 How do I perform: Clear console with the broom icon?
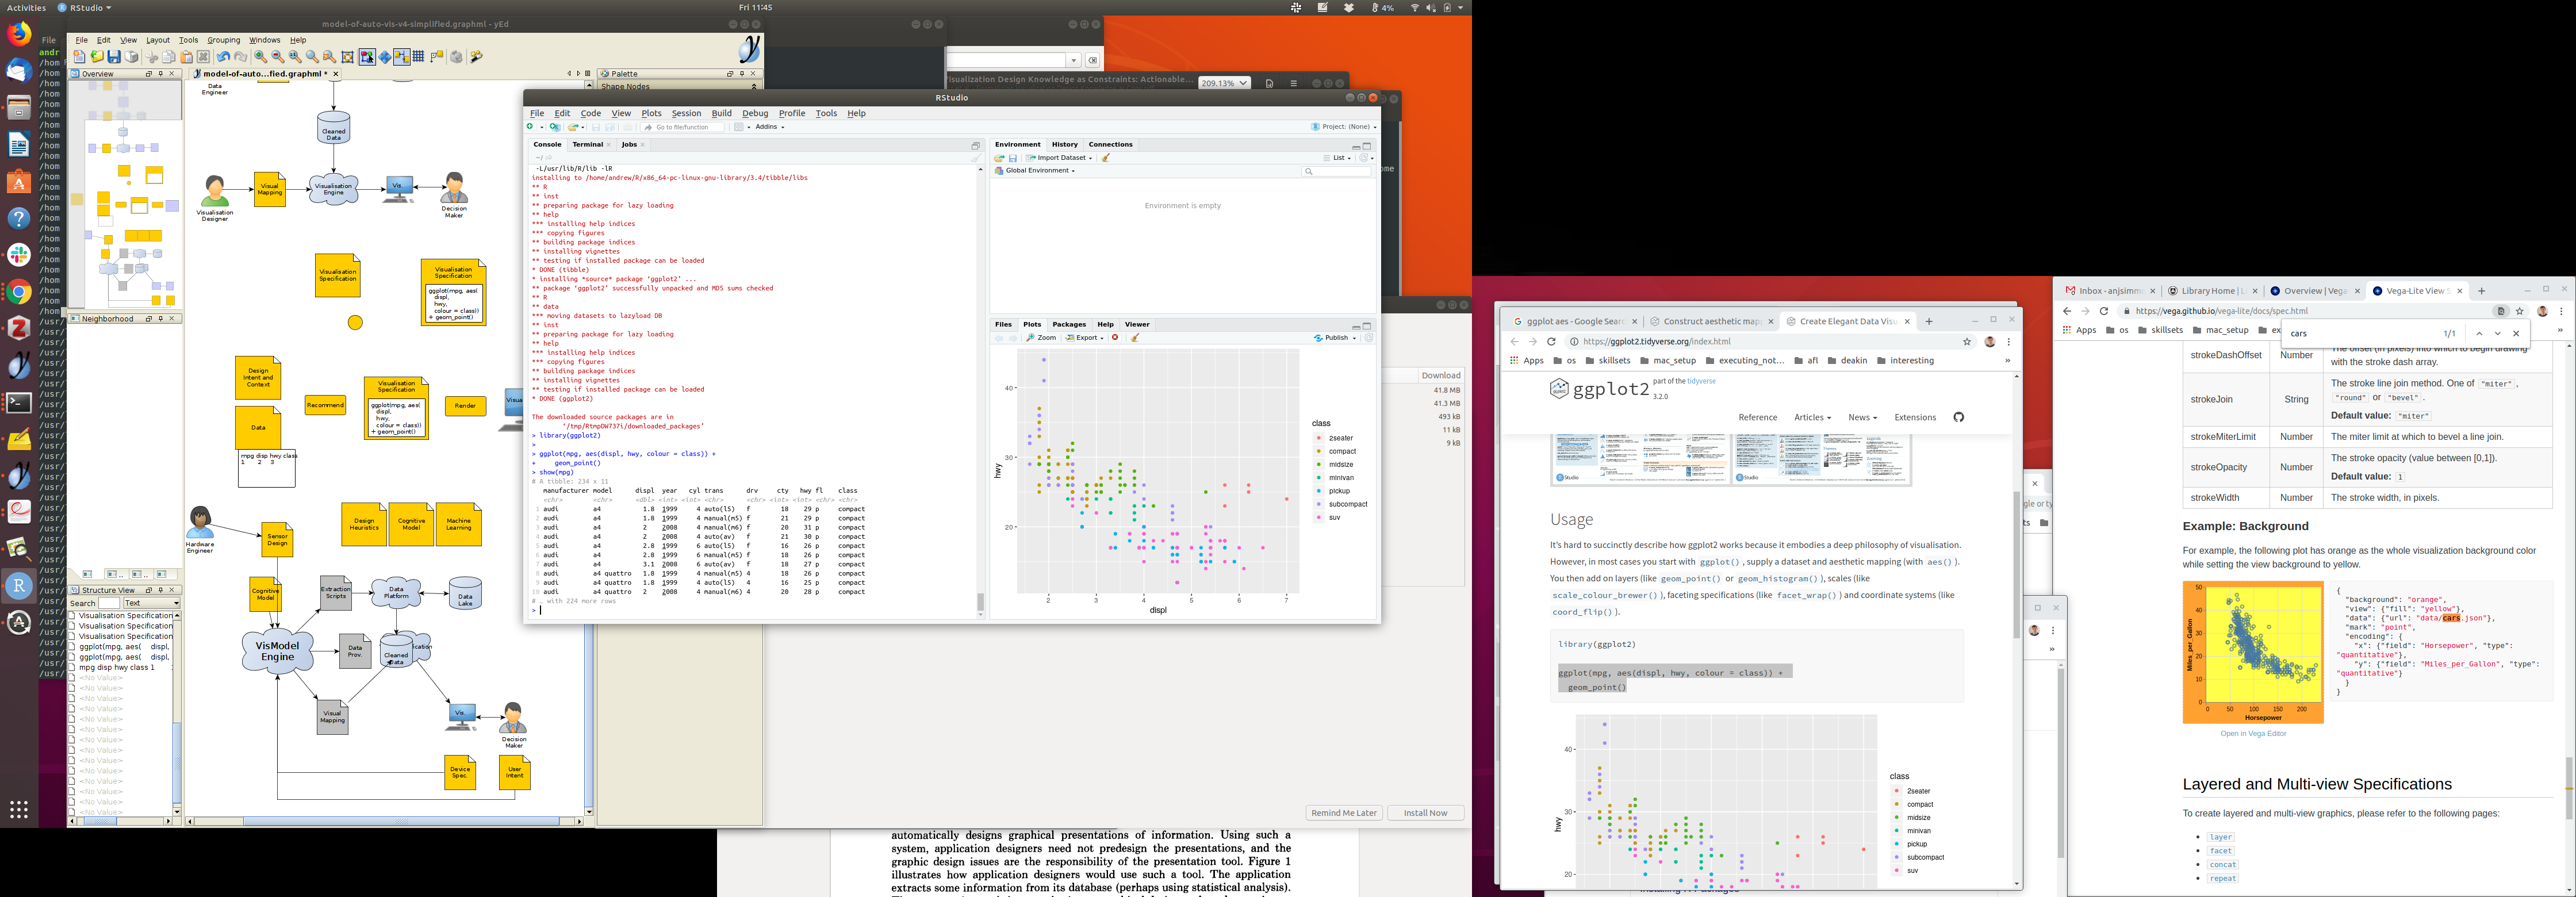(x=976, y=158)
